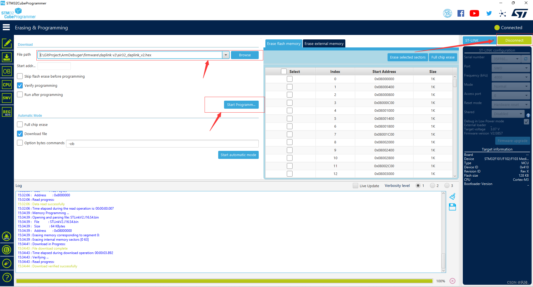Set verbosity level to 2
The width and height of the screenshot is (533, 287).
[x=433, y=186]
